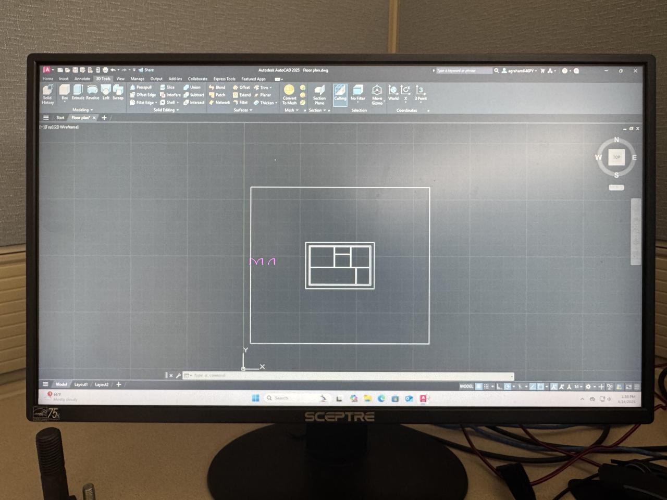Expand the Solid Editing panel
The image size is (667, 500).
click(x=166, y=110)
